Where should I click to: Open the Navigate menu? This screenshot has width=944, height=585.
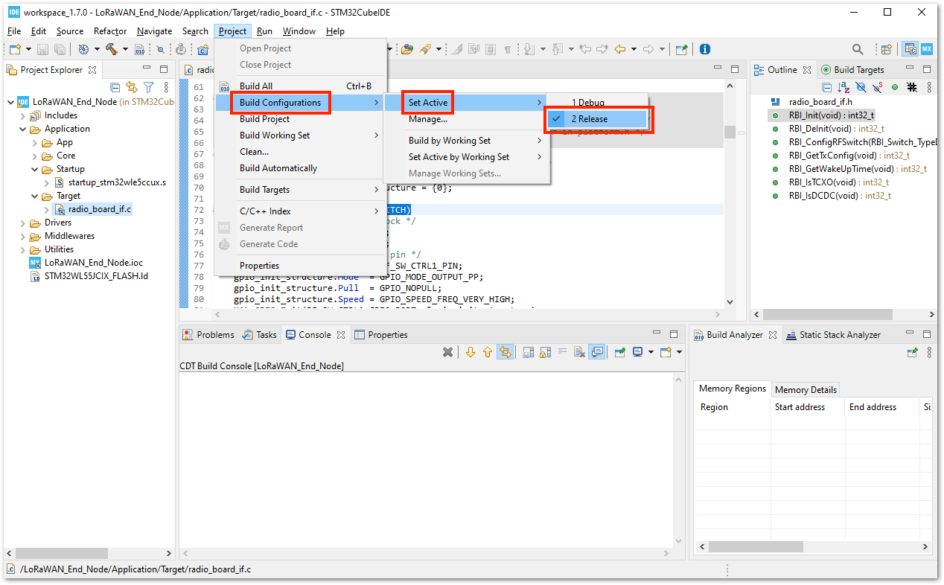click(155, 31)
